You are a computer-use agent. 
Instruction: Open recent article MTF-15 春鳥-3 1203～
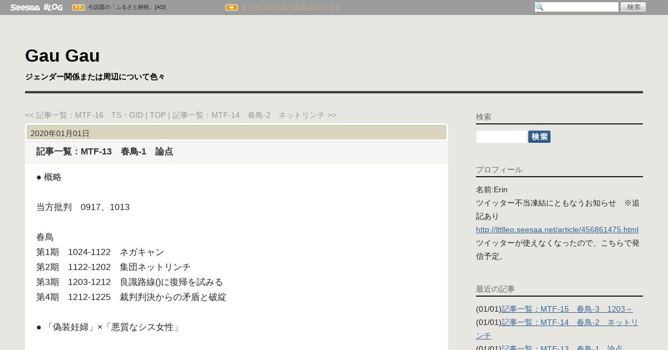tap(567, 309)
